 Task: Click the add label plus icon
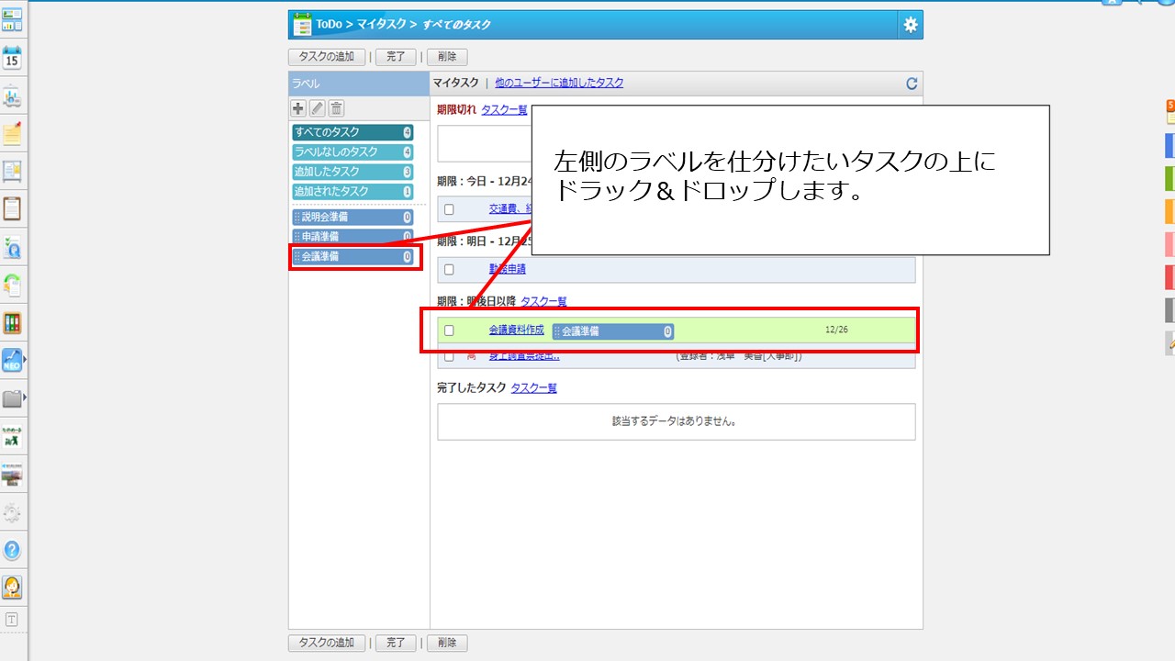[x=298, y=108]
